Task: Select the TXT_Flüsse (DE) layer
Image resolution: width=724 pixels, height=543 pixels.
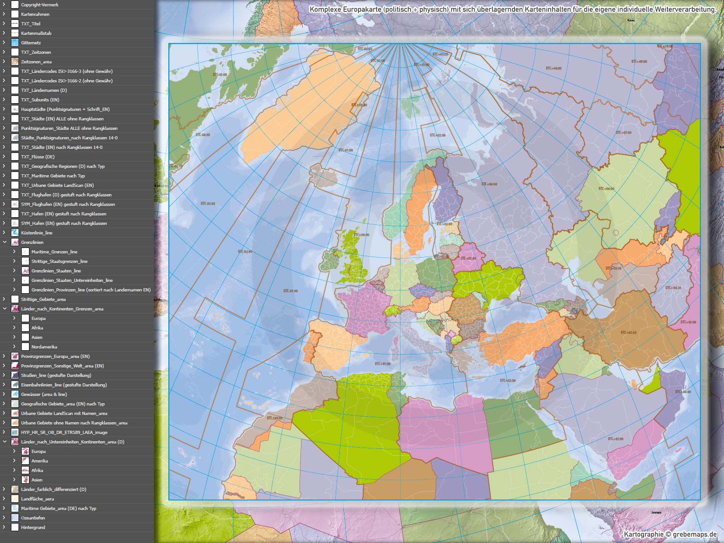Action: [x=38, y=157]
